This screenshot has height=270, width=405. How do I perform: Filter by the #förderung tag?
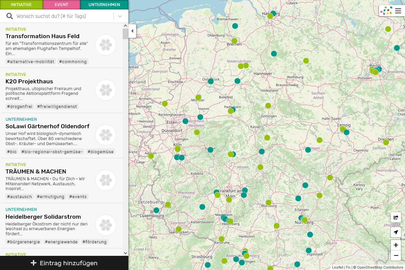click(x=95, y=242)
